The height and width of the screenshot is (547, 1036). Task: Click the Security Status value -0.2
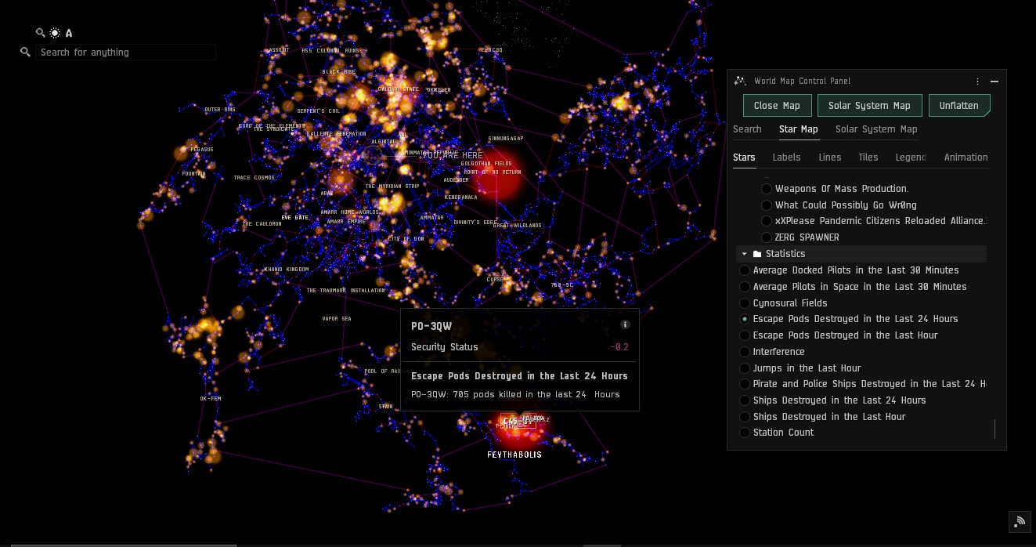tap(619, 347)
